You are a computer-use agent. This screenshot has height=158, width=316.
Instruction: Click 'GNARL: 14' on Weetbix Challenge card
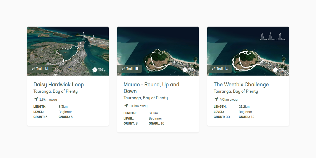pyautogui.click(x=246, y=117)
